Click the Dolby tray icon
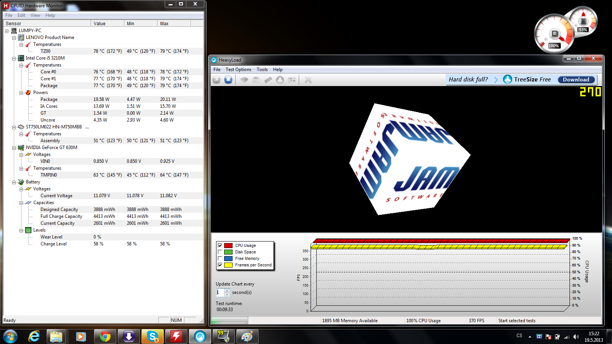612x344 pixels. coord(539,337)
